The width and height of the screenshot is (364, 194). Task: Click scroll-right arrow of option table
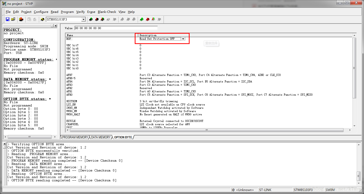[x=350, y=130]
